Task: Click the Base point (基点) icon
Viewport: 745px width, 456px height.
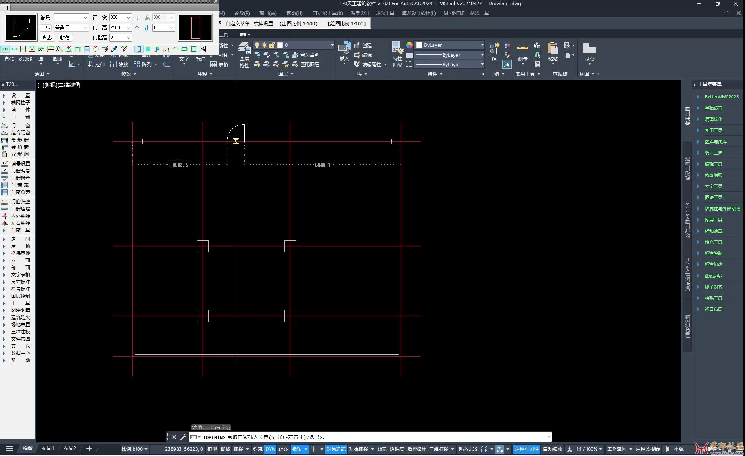Action: coord(589,48)
